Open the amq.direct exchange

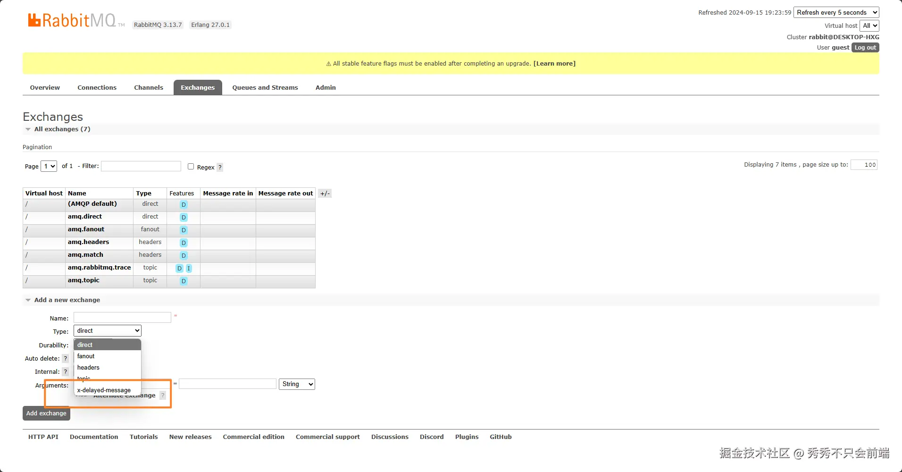tap(85, 217)
